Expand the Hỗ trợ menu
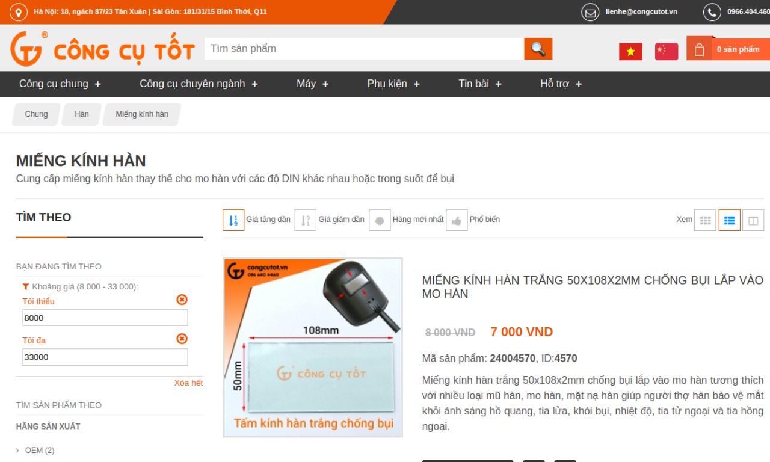The image size is (770, 462). pyautogui.click(x=561, y=84)
